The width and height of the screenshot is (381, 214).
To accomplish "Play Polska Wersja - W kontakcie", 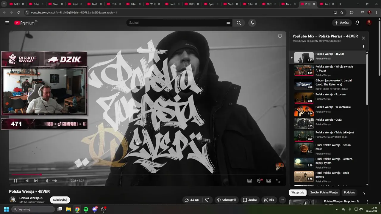I will point(327,110).
